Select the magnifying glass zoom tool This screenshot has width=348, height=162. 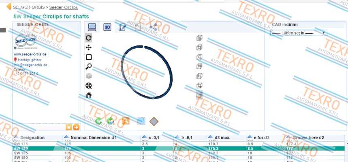pos(89,66)
